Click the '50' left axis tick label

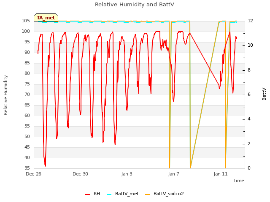[27, 136]
